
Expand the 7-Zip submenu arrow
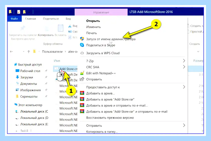pyautogui.click(x=184, y=61)
